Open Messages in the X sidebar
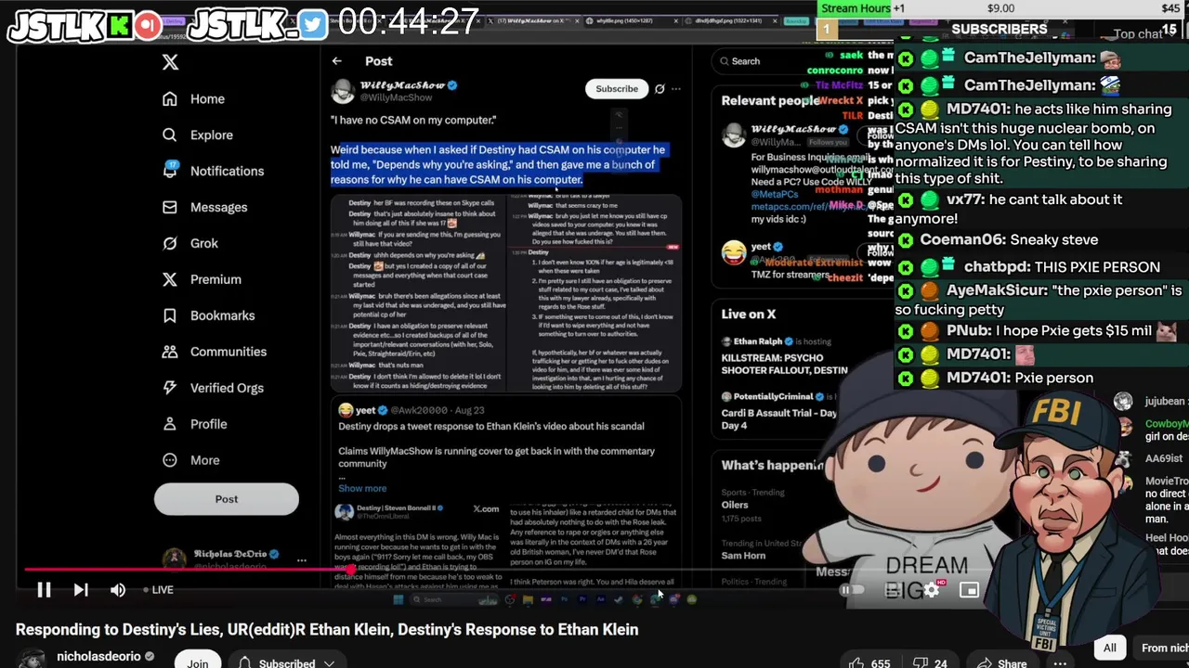The image size is (1189, 668). click(205, 208)
